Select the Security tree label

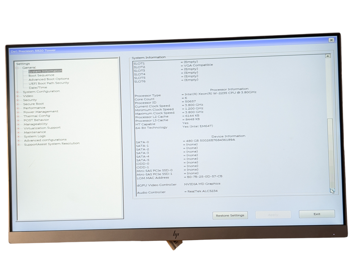point(30,100)
